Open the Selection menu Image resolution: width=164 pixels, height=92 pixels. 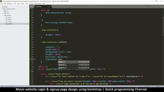point(10,4)
